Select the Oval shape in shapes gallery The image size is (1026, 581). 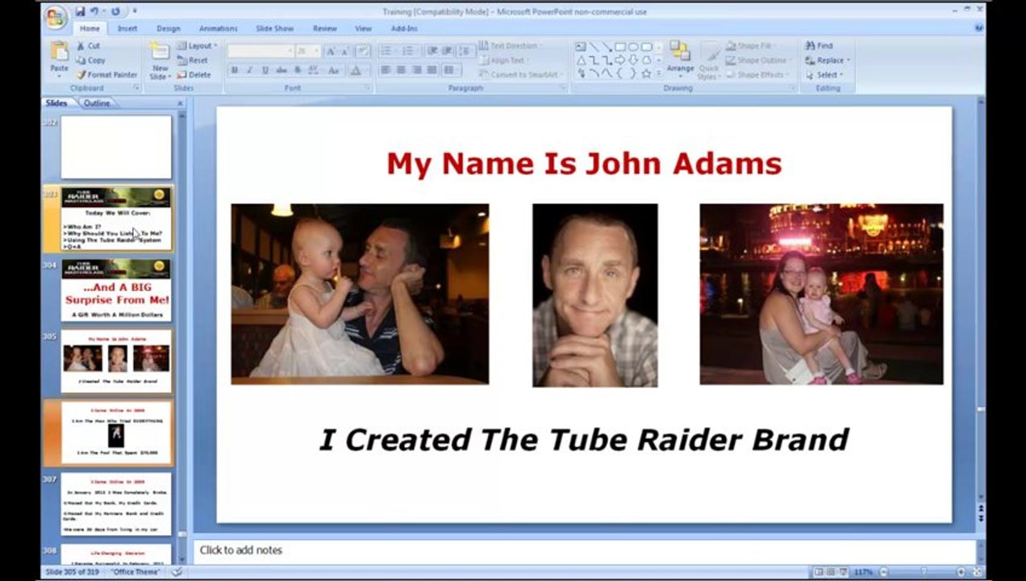(633, 47)
